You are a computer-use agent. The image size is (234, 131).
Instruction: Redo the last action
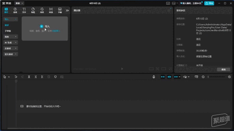coord(22,77)
